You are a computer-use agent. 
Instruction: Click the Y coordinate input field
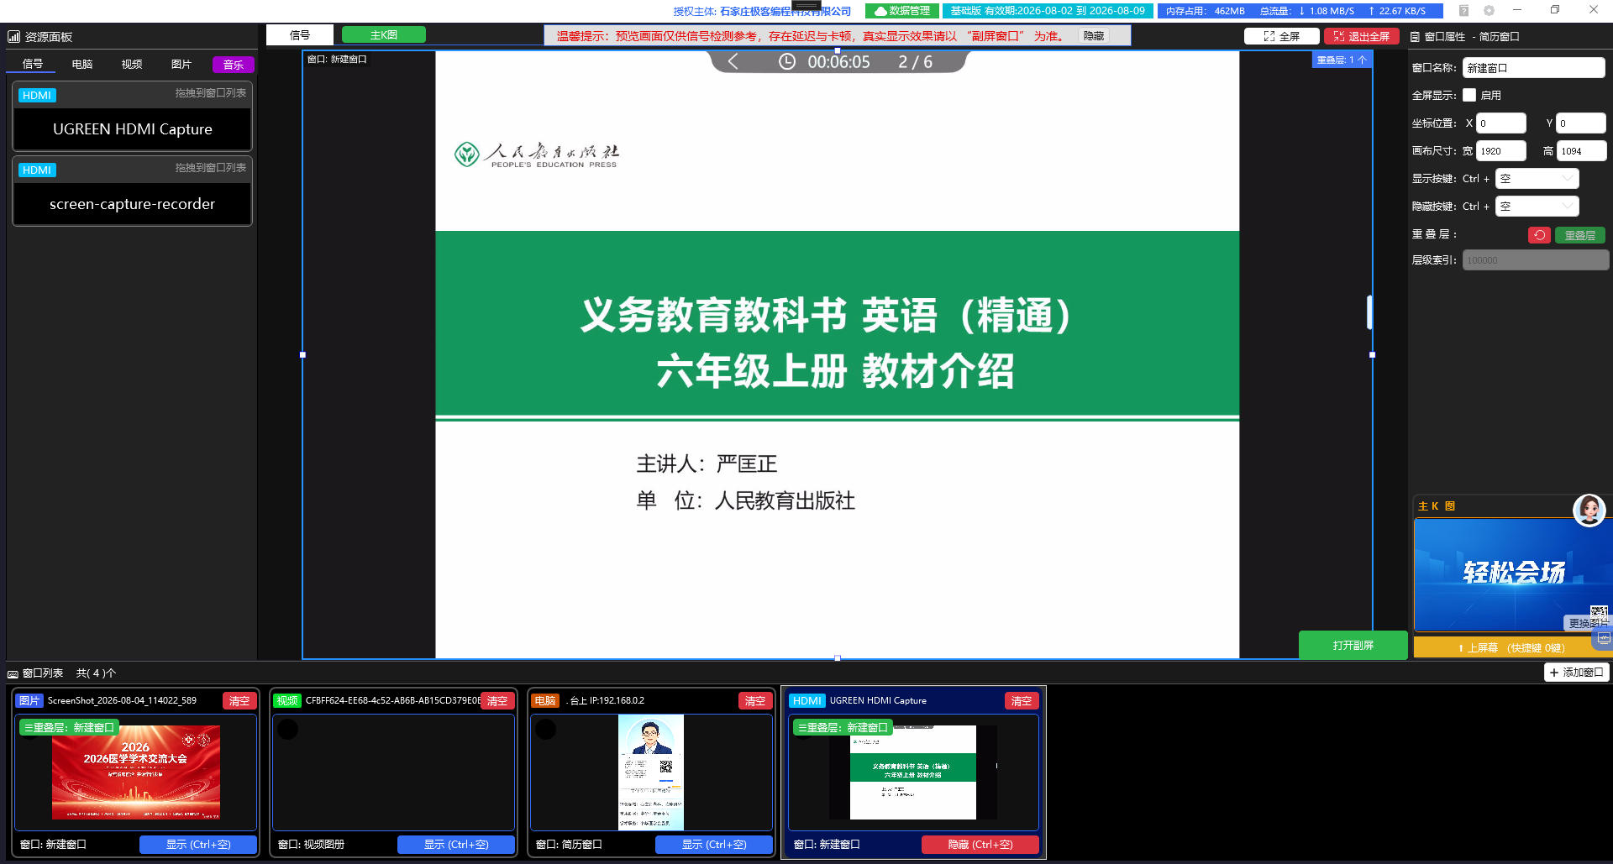click(1581, 123)
